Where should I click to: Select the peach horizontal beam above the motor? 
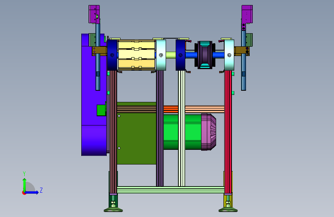coord(205,109)
